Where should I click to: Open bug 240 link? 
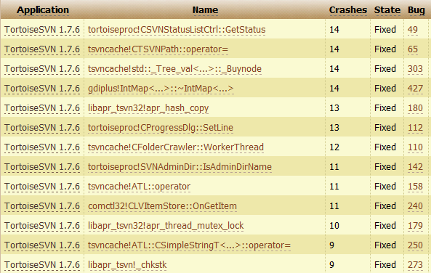pos(415,206)
